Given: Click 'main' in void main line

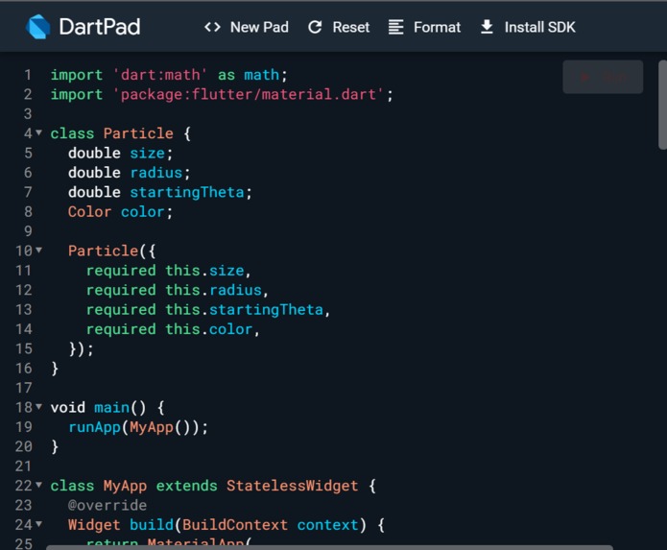Looking at the screenshot, I should (111, 408).
